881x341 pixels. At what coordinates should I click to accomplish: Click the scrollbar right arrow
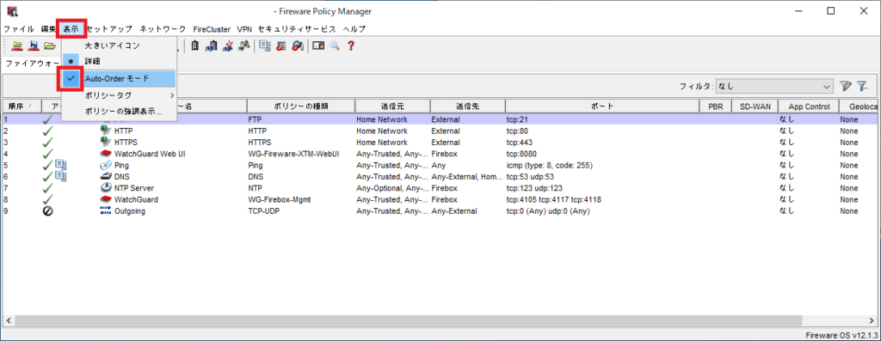click(x=872, y=320)
